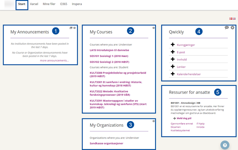Click the Kunngjøringer link in Qwickly
This screenshot has width=238, height=150.
[x=186, y=45]
